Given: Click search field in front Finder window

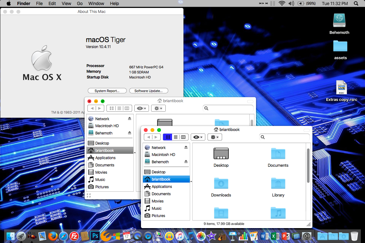Looking at the screenshot, I should pyautogui.click(x=285, y=137).
